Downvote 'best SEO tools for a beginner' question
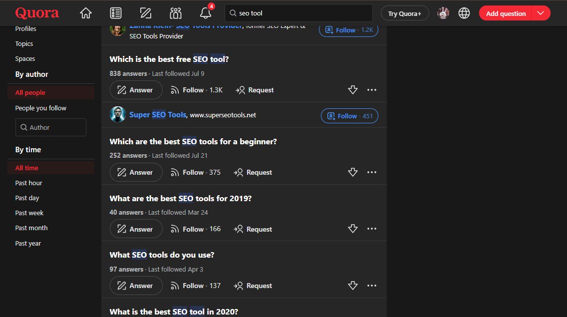This screenshot has height=317, width=567. pos(352,172)
